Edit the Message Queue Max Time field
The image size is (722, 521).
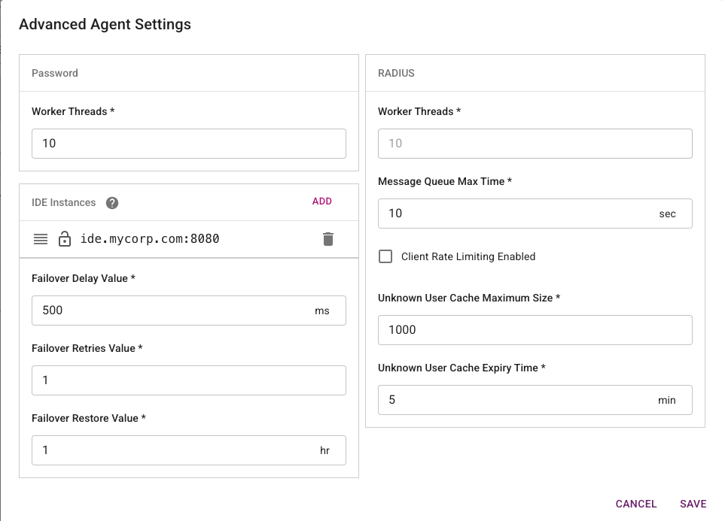(x=535, y=214)
